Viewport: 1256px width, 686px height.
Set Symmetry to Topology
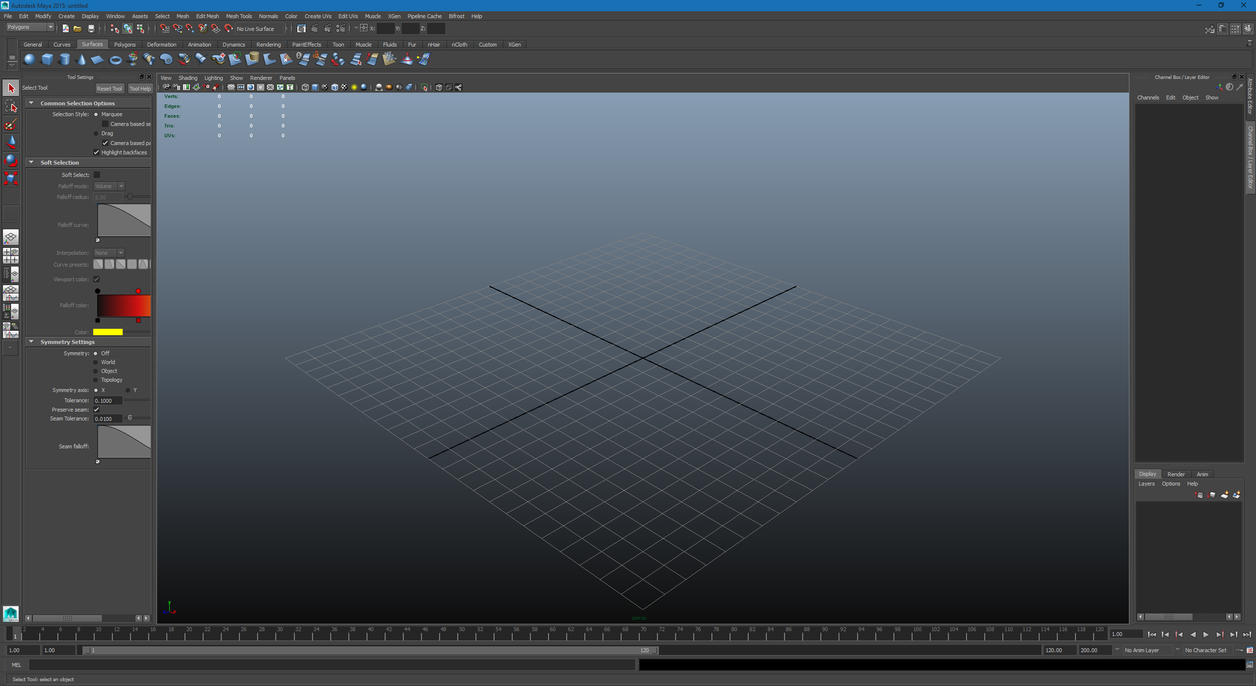pyautogui.click(x=96, y=380)
